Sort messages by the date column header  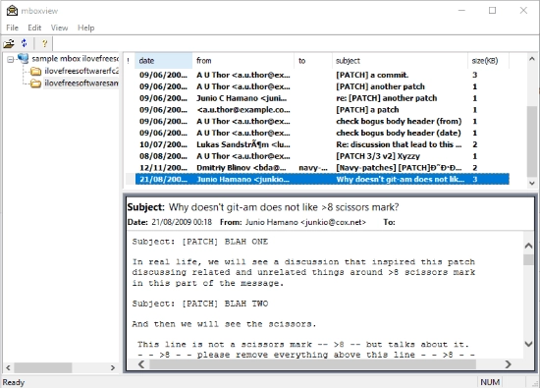point(164,61)
